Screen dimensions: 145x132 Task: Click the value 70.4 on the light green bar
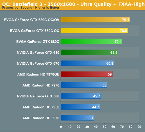coord(118,42)
